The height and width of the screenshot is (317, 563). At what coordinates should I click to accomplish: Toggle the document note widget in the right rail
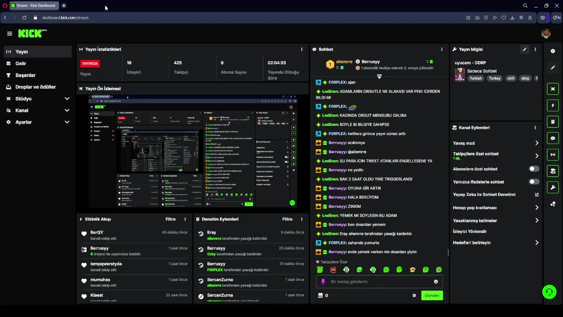click(x=553, y=122)
